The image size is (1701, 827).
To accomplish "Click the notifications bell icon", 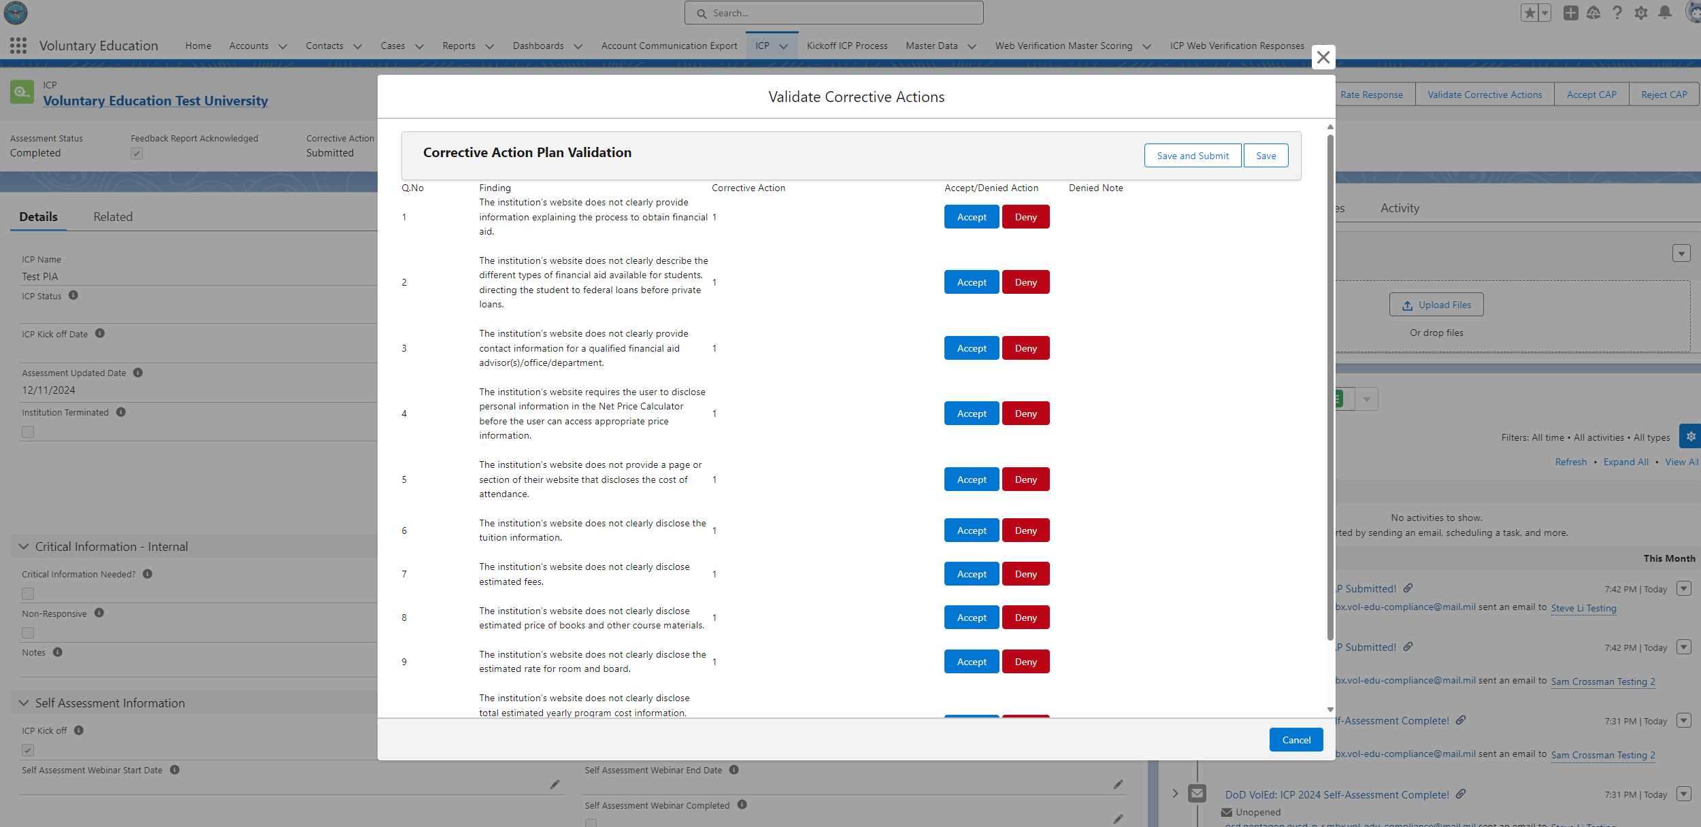I will click(x=1664, y=13).
